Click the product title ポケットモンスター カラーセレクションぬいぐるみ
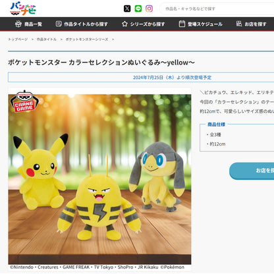The width and height of the screenshot is (274, 274). click(x=101, y=63)
